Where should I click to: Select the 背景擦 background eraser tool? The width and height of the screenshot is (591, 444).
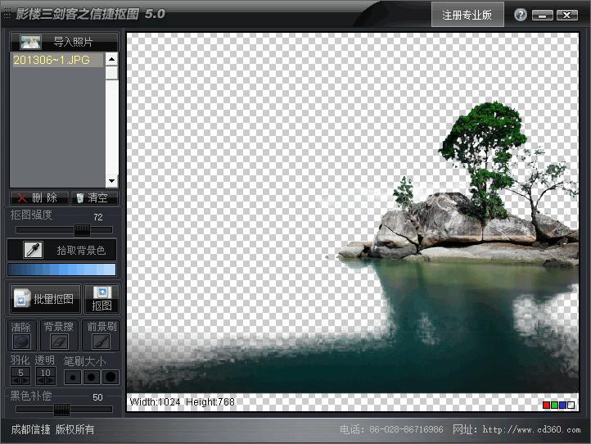click(59, 342)
